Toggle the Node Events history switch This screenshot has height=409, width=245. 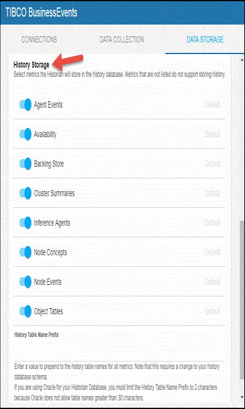coord(25,282)
